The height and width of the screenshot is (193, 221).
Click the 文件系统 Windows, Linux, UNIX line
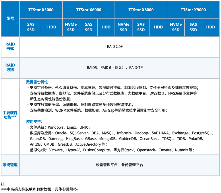click(59, 128)
